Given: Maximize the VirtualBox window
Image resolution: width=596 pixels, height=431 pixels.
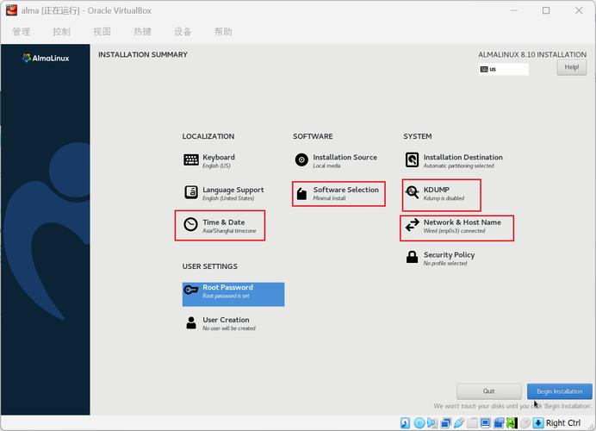Looking at the screenshot, I should point(546,10).
